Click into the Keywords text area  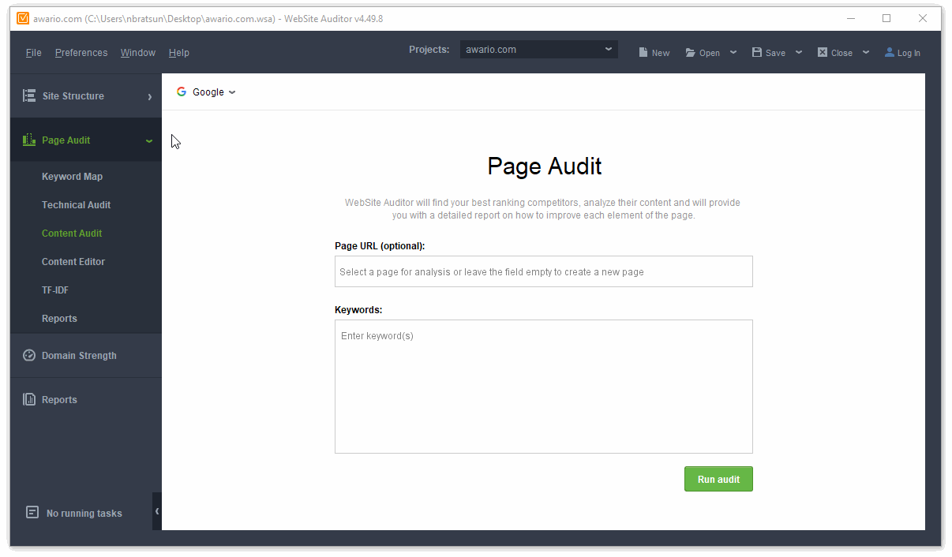pos(543,386)
